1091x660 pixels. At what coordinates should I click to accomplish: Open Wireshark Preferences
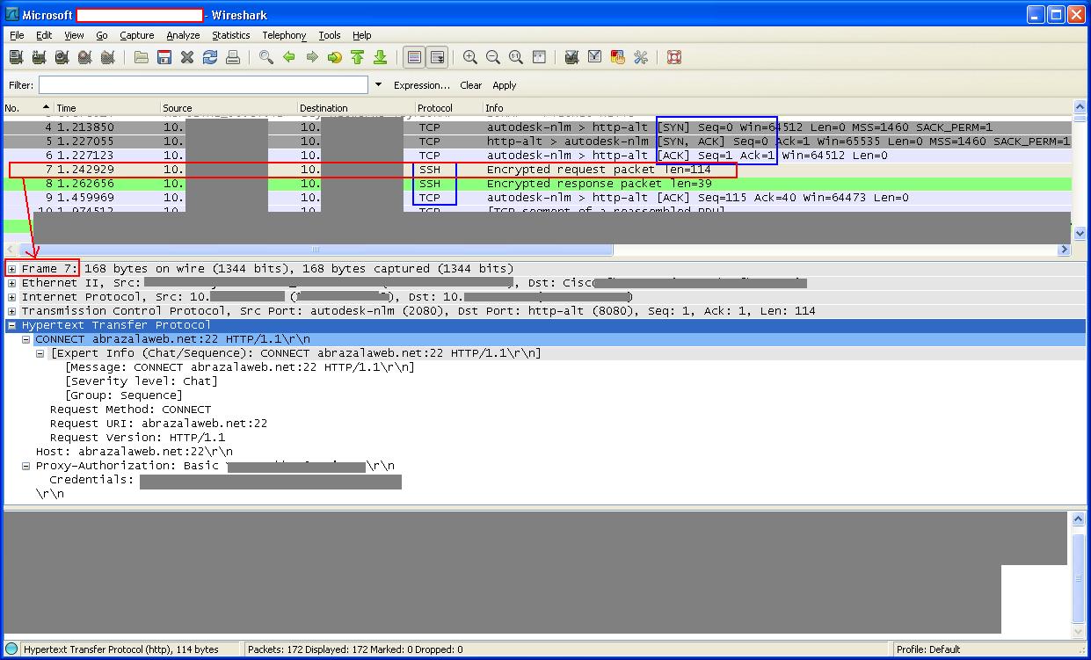tap(641, 56)
